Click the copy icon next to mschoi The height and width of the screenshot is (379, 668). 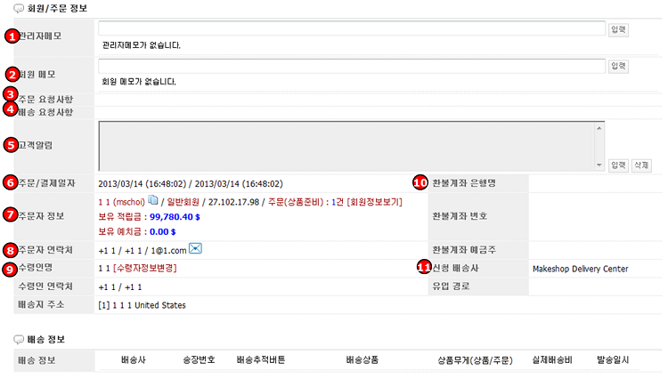[152, 201]
